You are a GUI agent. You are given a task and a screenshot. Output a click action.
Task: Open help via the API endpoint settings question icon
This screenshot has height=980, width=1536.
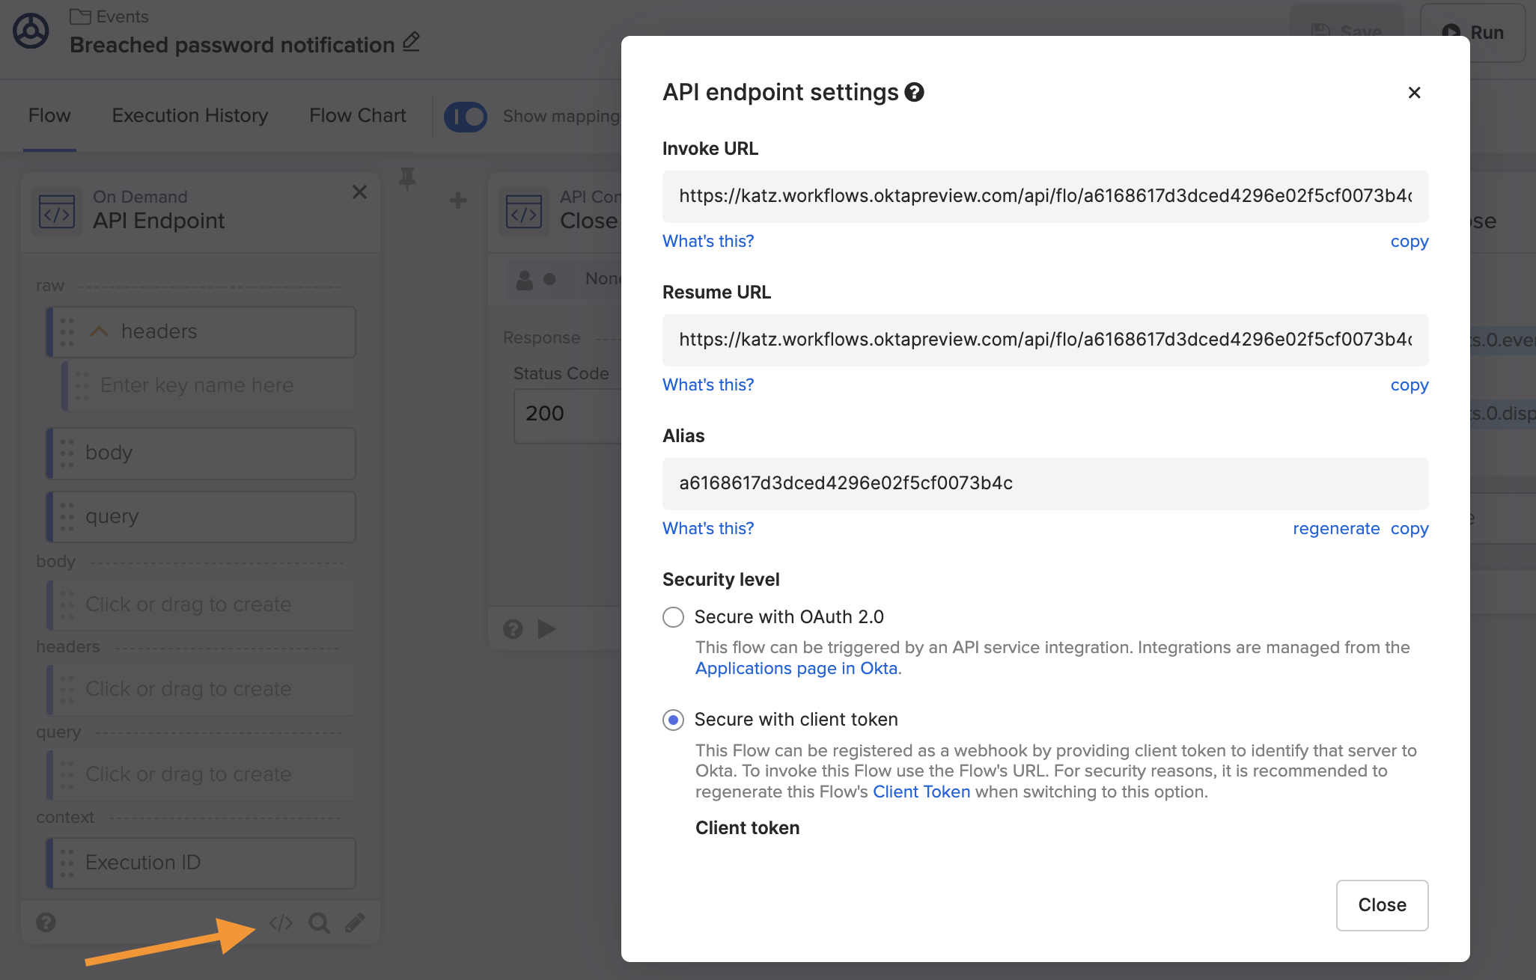915,92
